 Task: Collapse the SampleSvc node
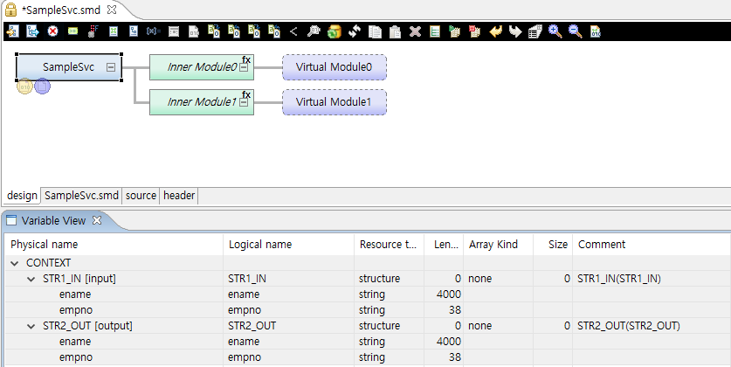(110, 67)
